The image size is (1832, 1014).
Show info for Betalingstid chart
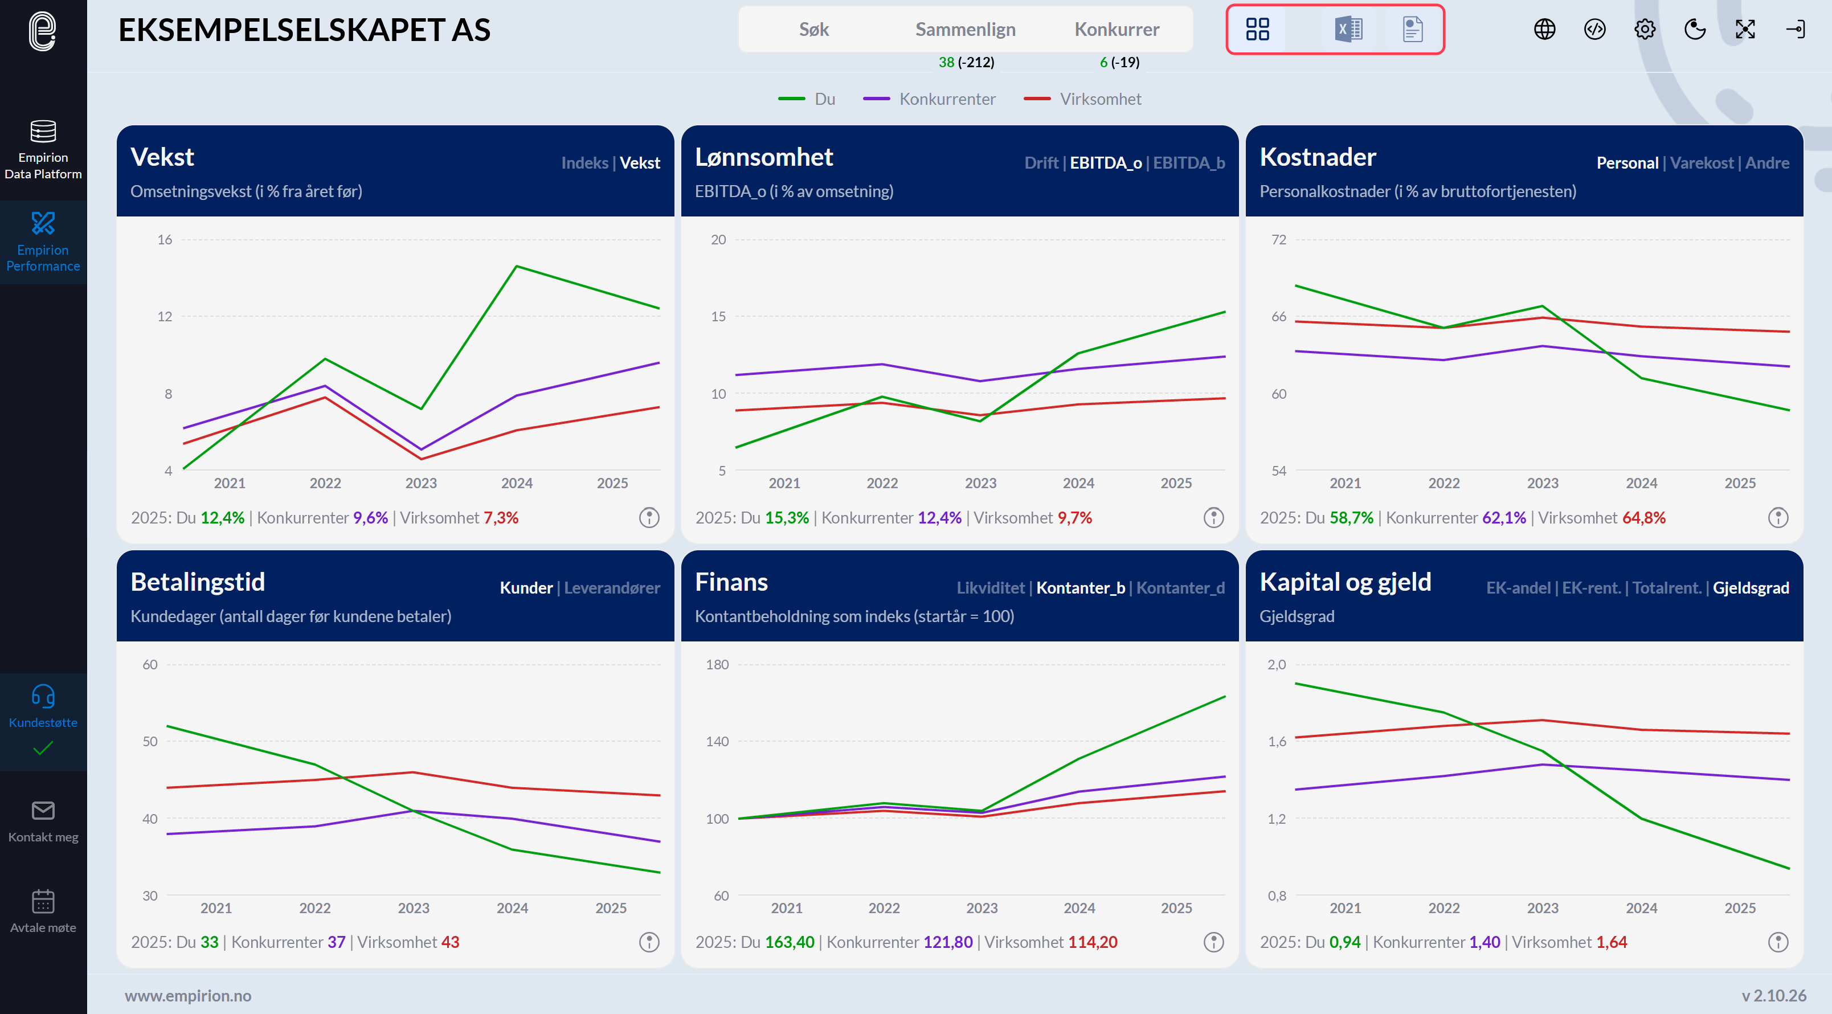[649, 942]
